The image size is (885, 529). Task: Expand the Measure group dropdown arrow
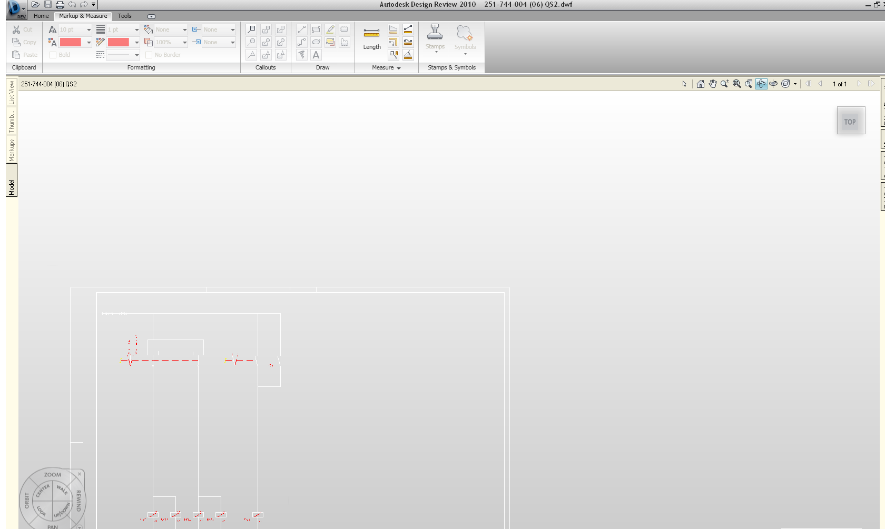click(399, 68)
